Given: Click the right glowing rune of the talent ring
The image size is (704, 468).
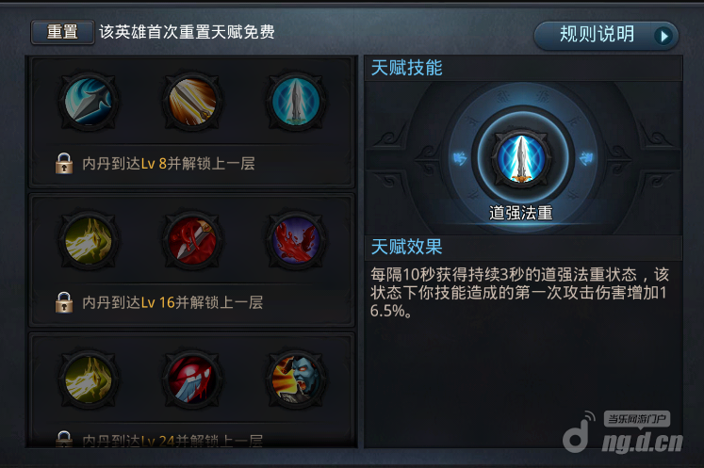Looking at the screenshot, I should click(x=586, y=158).
